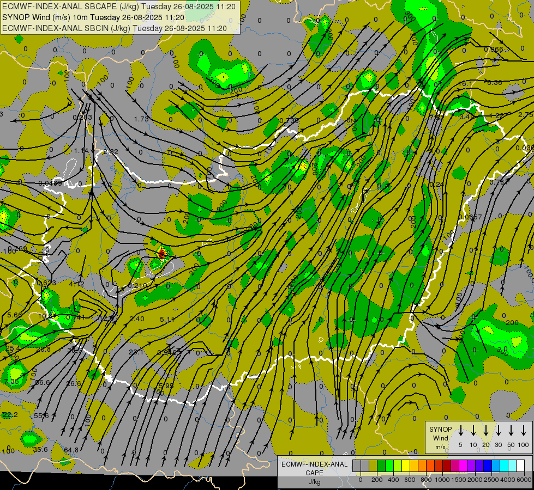Click the 16.1 value label

[466, 84]
